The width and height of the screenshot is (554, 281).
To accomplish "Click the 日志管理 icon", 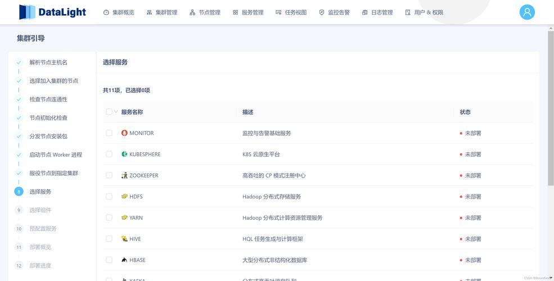I will click(364, 12).
